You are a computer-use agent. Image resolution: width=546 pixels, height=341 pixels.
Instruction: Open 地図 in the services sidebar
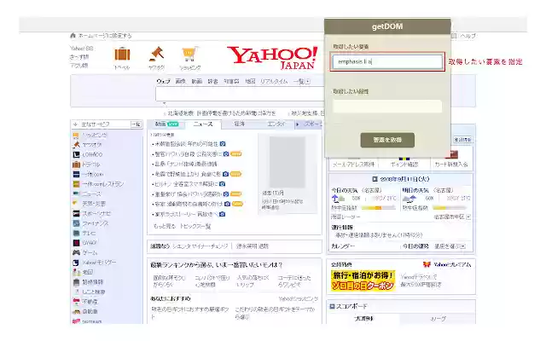click(87, 272)
